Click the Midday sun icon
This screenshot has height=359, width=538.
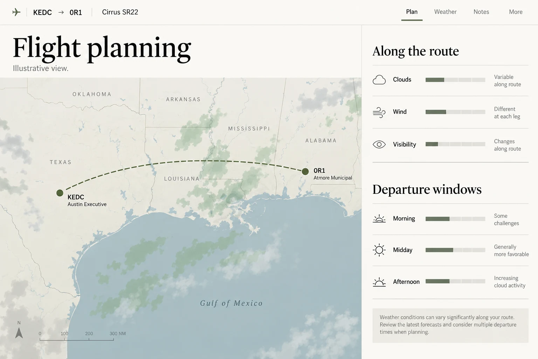tap(379, 250)
